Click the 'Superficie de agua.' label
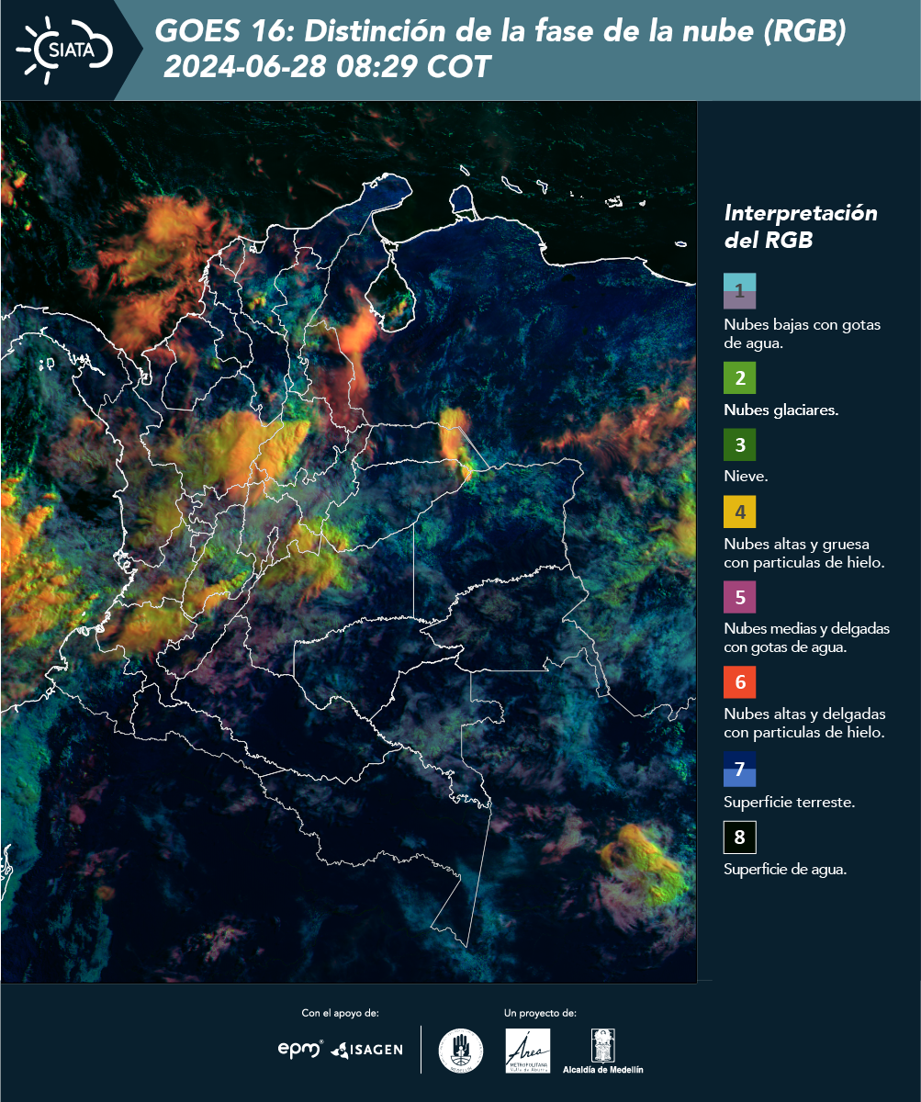This screenshot has width=921, height=1102. pos(785,870)
